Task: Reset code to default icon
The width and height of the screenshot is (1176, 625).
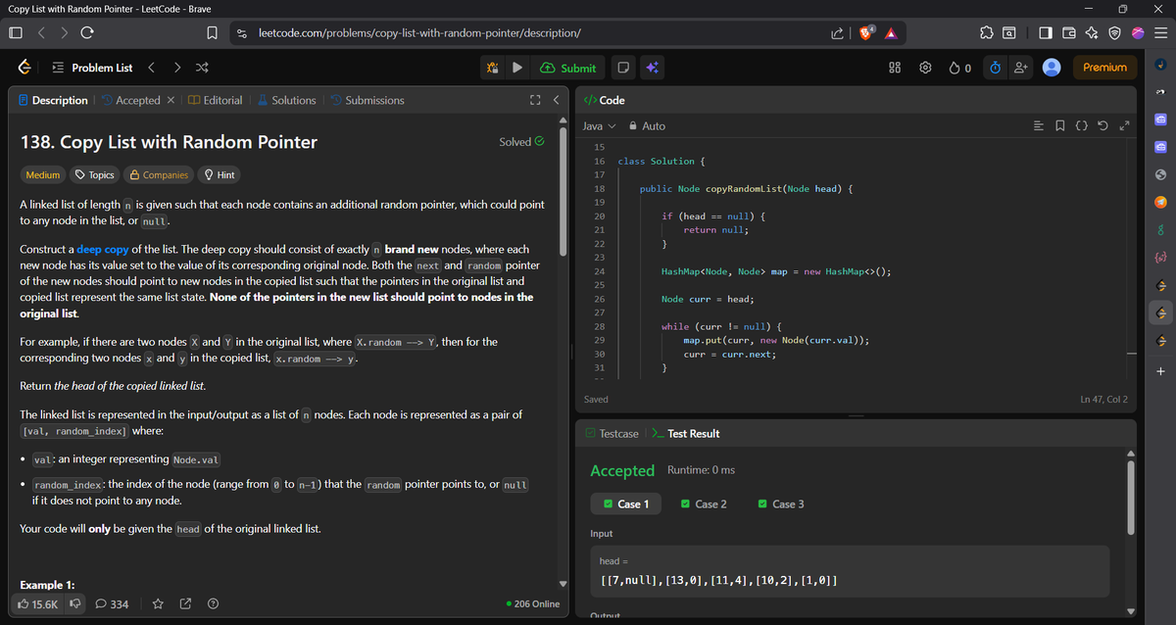Action: [1102, 125]
